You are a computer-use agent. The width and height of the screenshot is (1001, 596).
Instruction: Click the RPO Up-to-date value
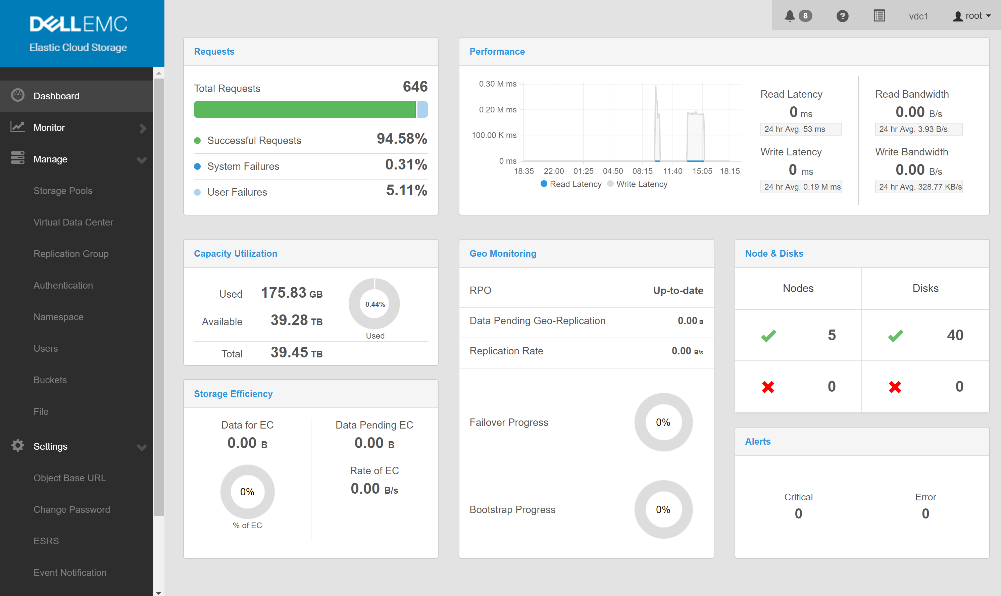[678, 290]
